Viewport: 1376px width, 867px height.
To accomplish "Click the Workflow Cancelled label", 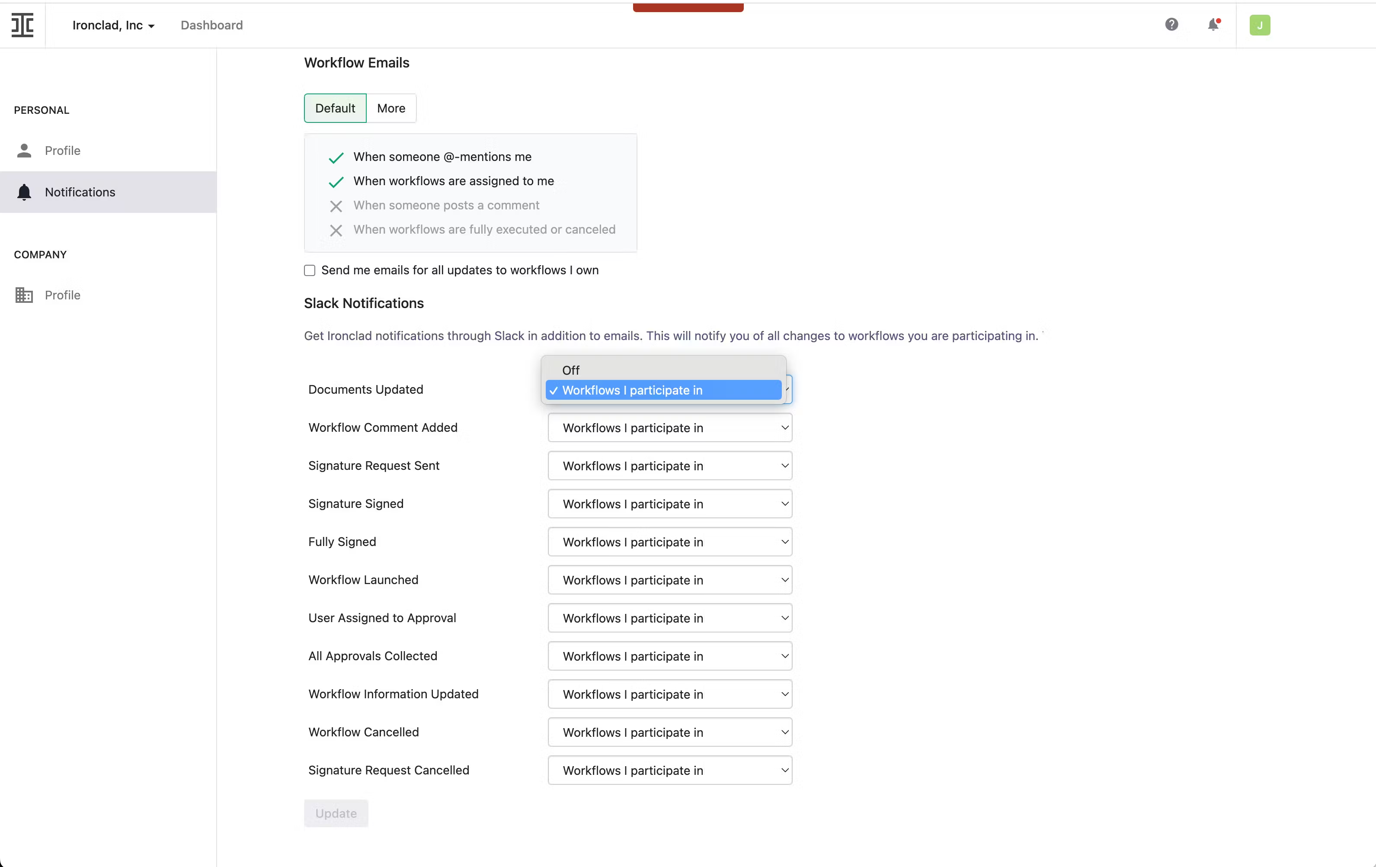I will (363, 732).
